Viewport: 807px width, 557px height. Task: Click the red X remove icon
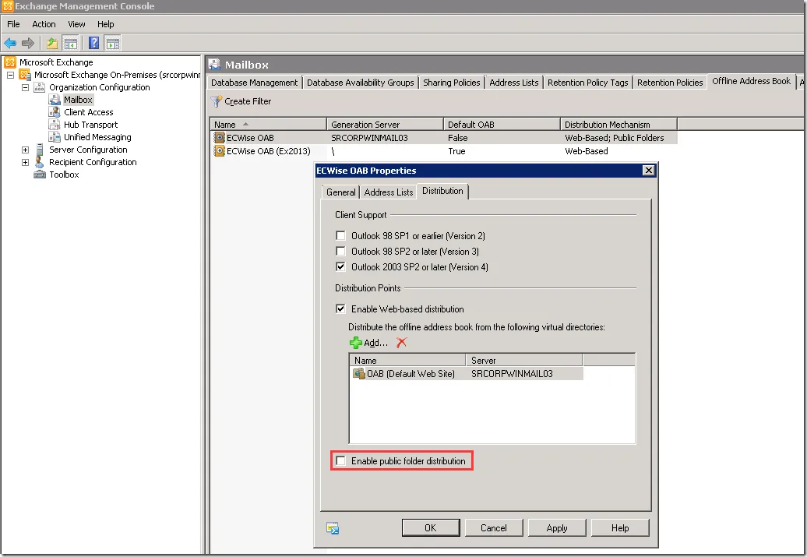click(x=401, y=342)
